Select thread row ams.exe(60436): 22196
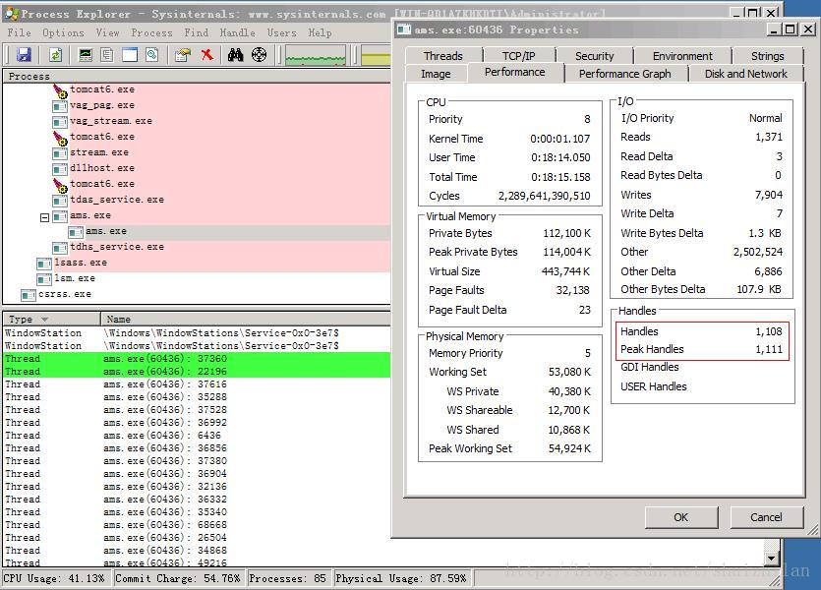This screenshot has width=821, height=590. [197, 371]
